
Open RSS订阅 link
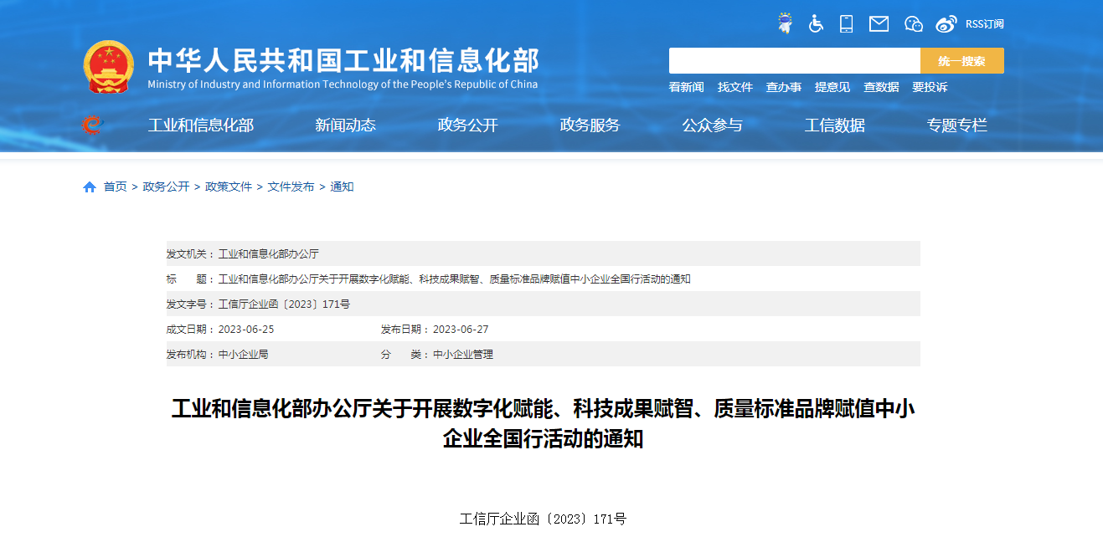(x=984, y=23)
